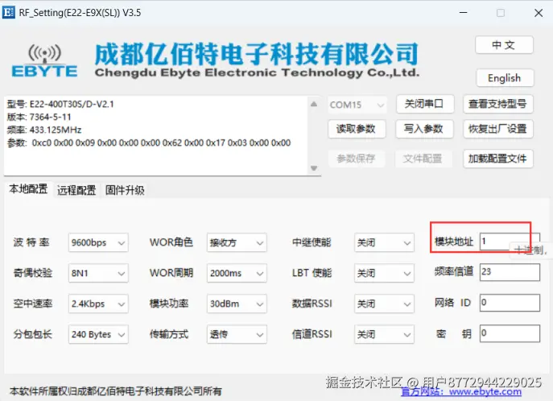553x401 pixels.
Task: Open the WOR角色 接收方 dropdown
Action: coord(237,242)
